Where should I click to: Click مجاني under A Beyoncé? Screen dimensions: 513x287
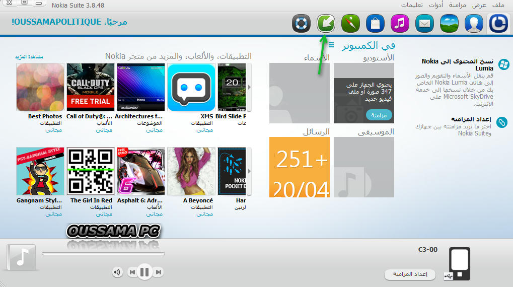tap(205, 214)
